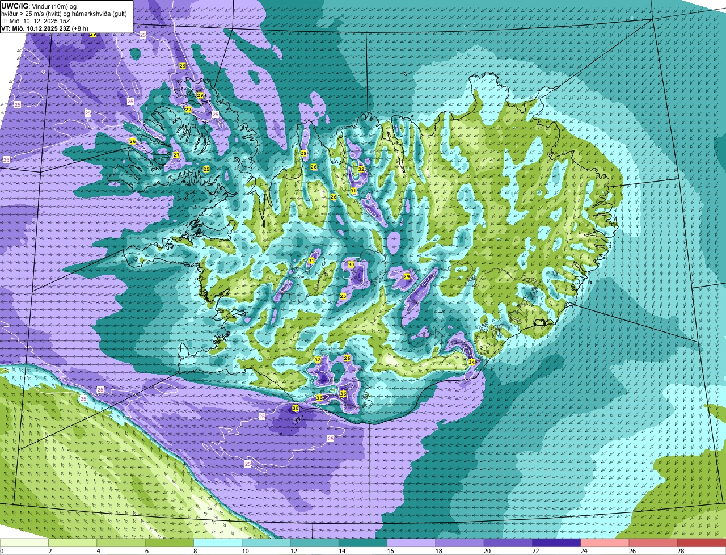This screenshot has height=555, width=726.
Task: Click the '6' label on the legend scale
Action: click(146, 551)
